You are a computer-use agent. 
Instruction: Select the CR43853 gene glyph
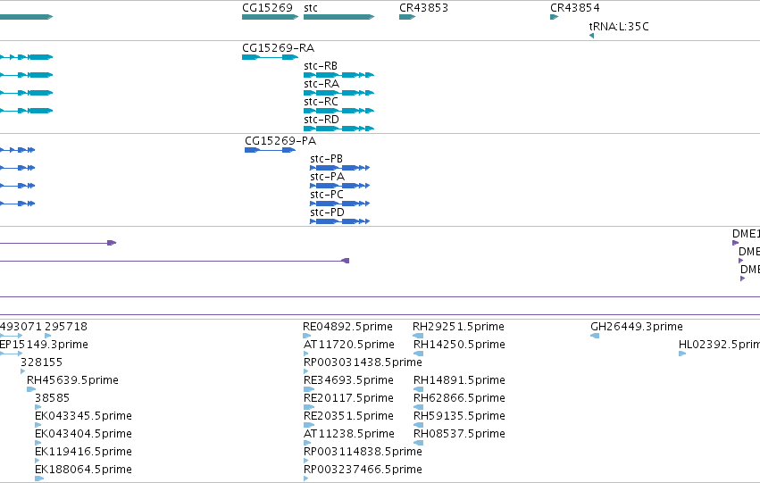[407, 17]
